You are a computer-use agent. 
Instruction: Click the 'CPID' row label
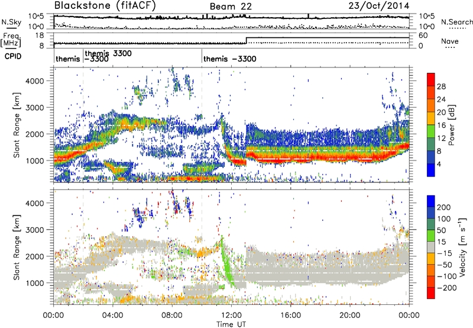click(x=13, y=56)
